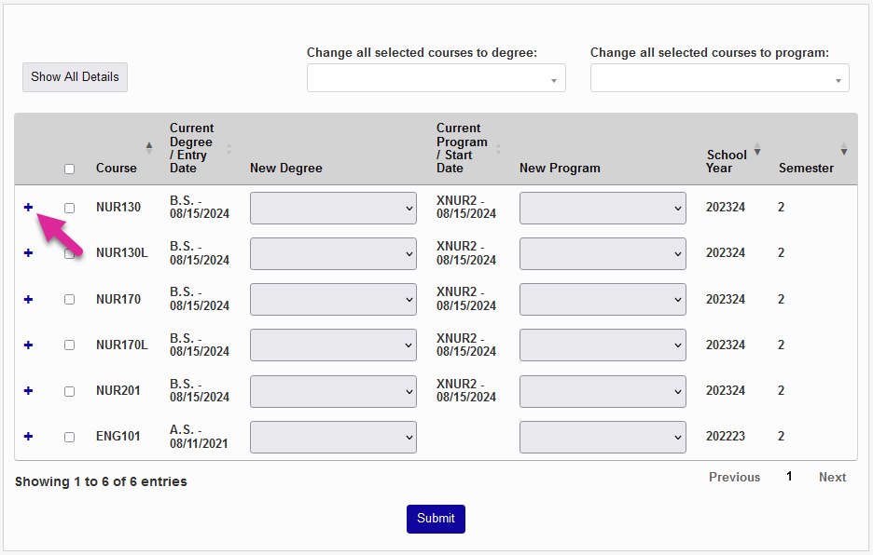Image resolution: width=873 pixels, height=555 pixels.
Task: Go to the Next page of entries
Action: tap(831, 477)
